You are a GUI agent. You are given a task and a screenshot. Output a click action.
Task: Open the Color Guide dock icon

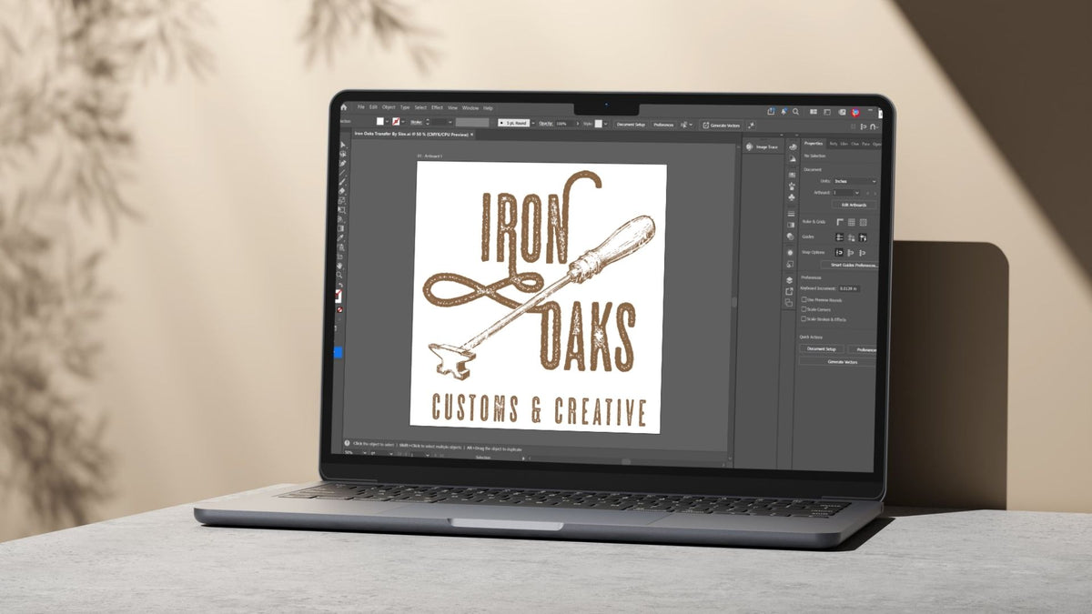793,158
